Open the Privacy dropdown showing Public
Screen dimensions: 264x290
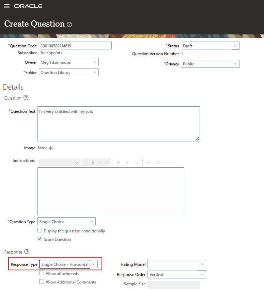pos(210,64)
